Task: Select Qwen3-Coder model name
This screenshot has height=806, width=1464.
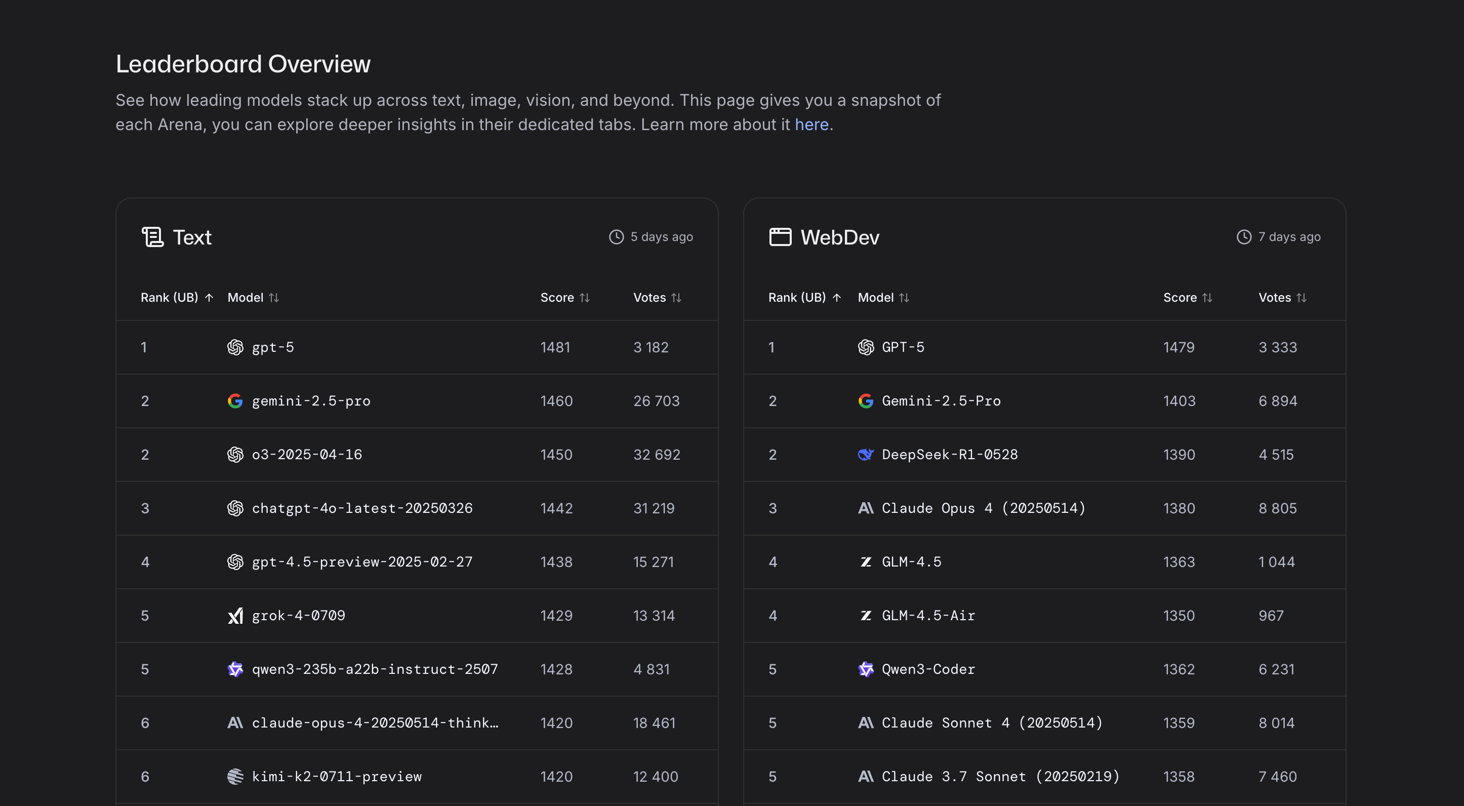Action: (928, 670)
